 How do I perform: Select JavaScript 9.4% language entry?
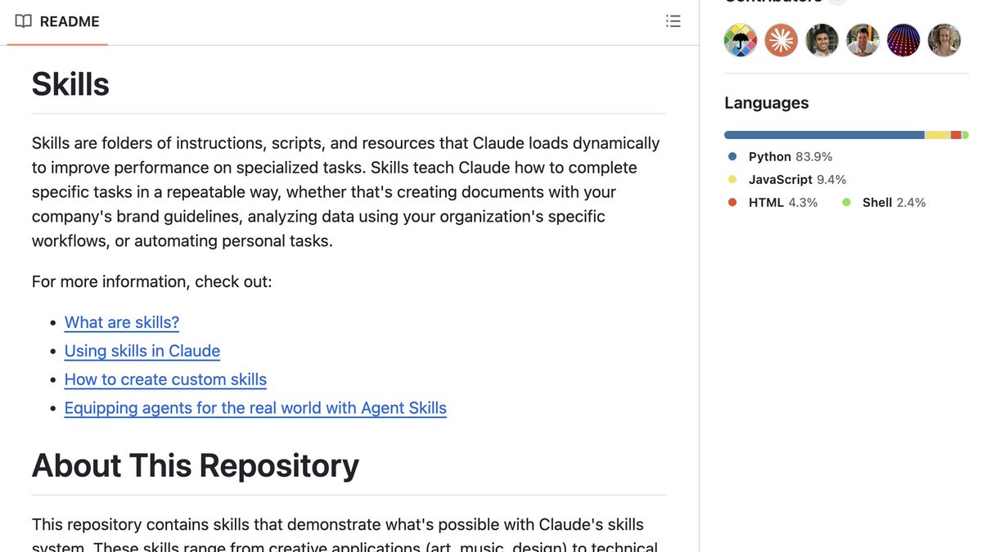point(787,179)
